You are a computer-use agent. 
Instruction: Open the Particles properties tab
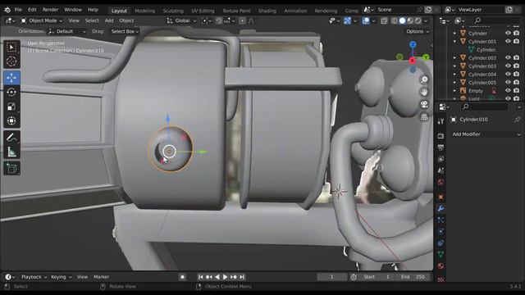pyautogui.click(x=441, y=220)
